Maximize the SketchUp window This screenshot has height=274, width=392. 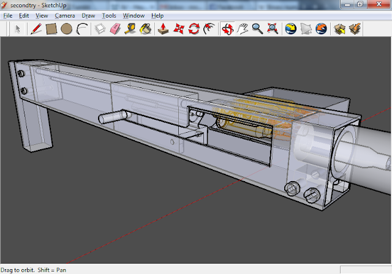(360, 4)
